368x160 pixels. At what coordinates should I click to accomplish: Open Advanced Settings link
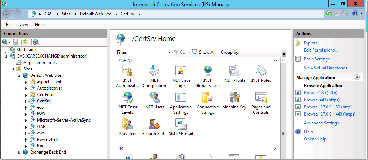pyautogui.click(x=323, y=123)
